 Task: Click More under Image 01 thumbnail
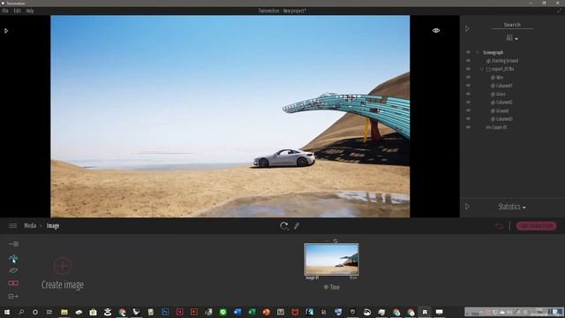tap(353, 277)
